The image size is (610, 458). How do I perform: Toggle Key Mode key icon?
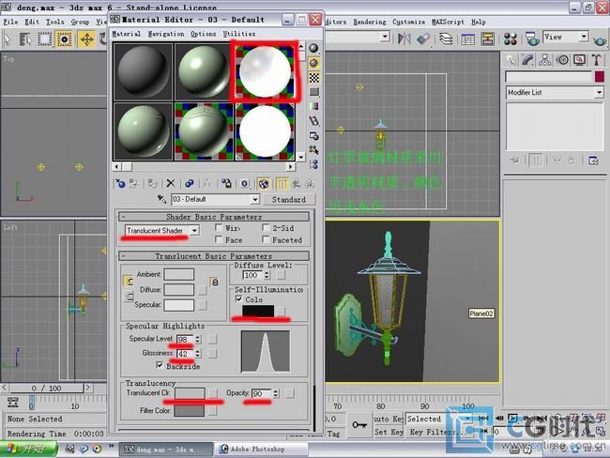pos(359,424)
